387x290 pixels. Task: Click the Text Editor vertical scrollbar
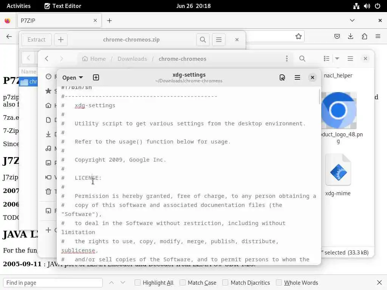click(x=319, y=97)
